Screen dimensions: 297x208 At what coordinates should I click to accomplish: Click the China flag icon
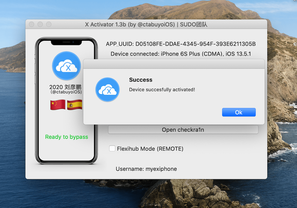pyautogui.click(x=58, y=105)
